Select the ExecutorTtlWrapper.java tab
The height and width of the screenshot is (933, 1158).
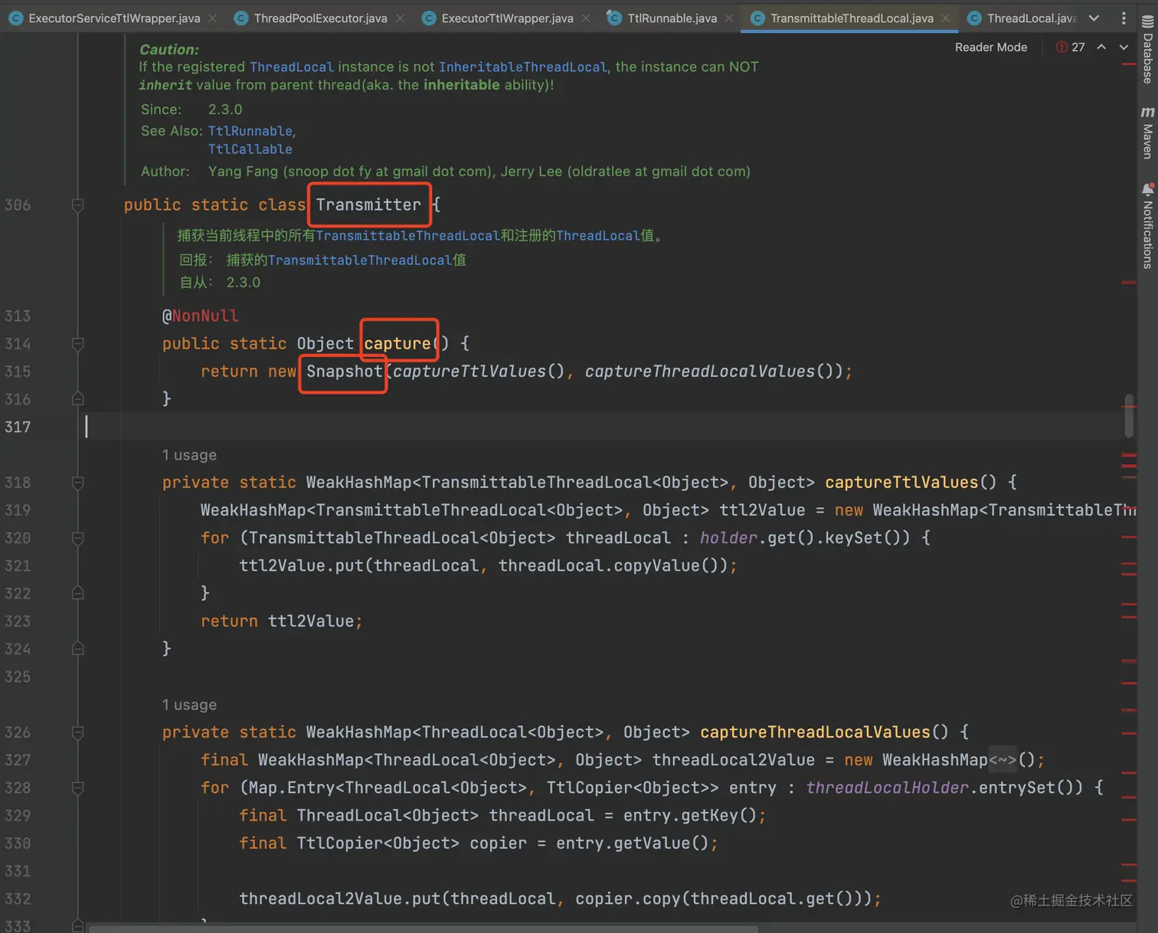507,18
